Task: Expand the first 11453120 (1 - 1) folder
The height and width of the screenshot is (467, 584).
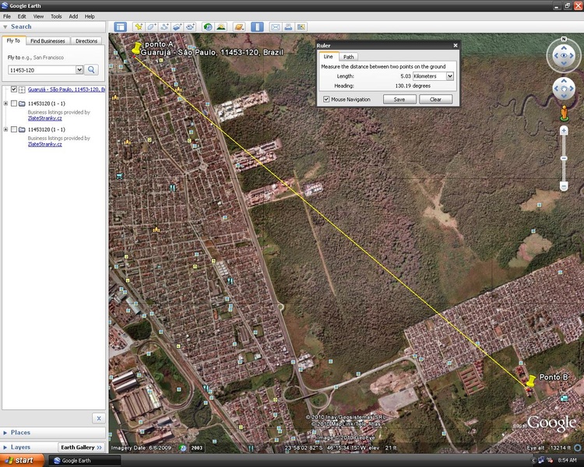Action: pyautogui.click(x=5, y=104)
